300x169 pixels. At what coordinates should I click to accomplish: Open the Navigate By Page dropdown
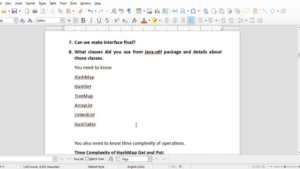tap(150, 159)
